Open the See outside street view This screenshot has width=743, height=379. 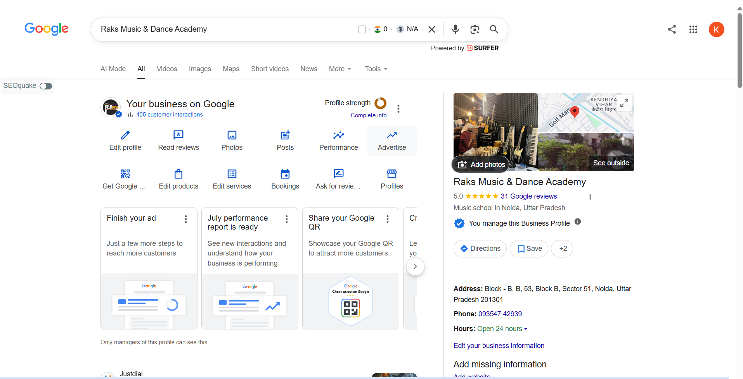[611, 163]
